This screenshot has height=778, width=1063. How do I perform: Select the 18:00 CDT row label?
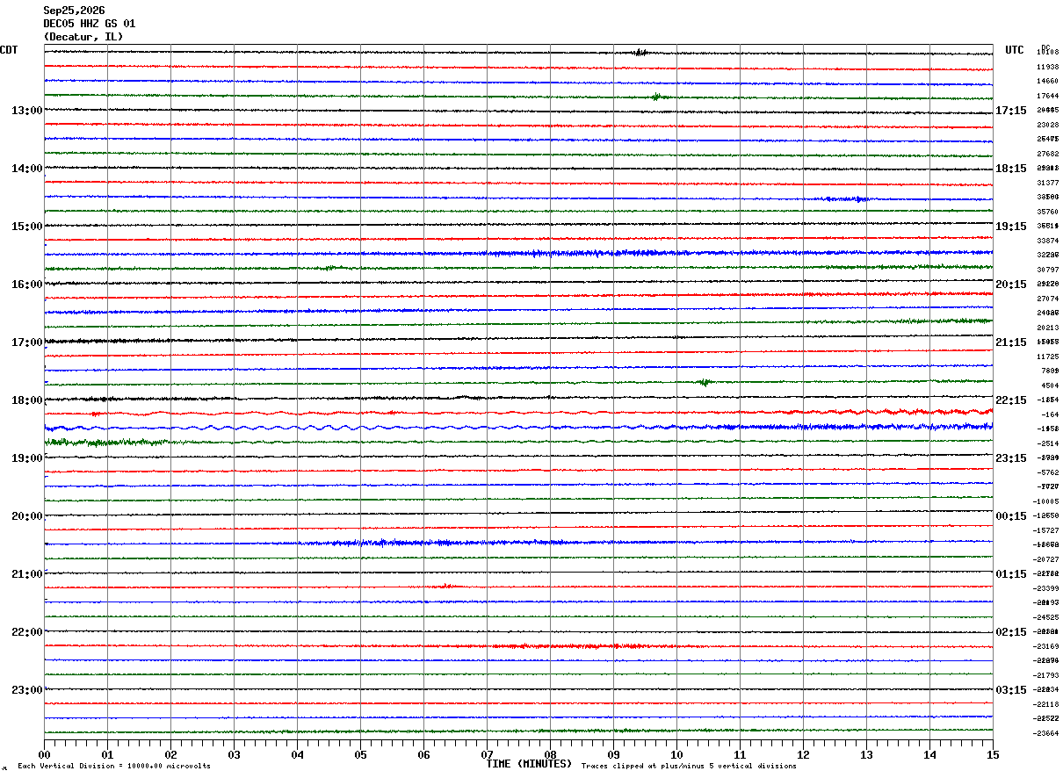(27, 400)
